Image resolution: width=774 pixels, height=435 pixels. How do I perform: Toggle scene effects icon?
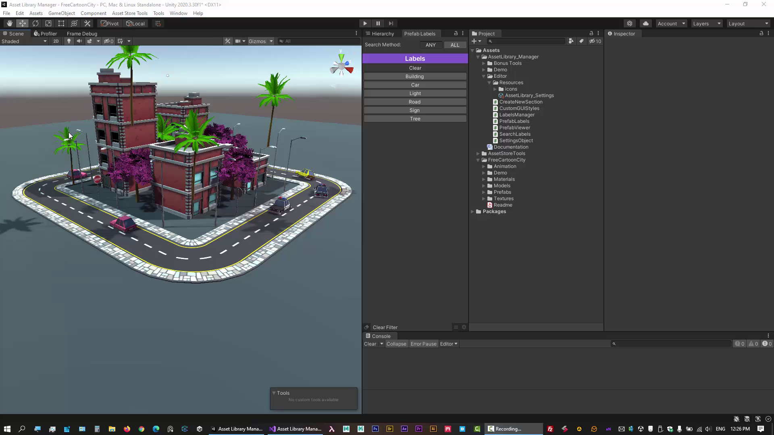tap(89, 41)
